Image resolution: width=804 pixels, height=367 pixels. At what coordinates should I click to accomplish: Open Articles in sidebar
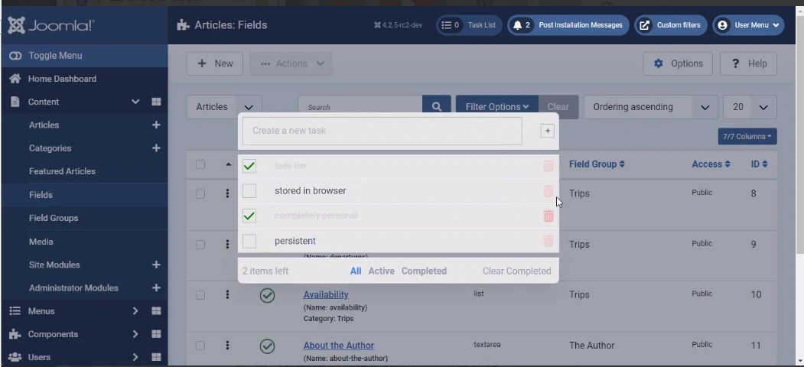point(44,125)
